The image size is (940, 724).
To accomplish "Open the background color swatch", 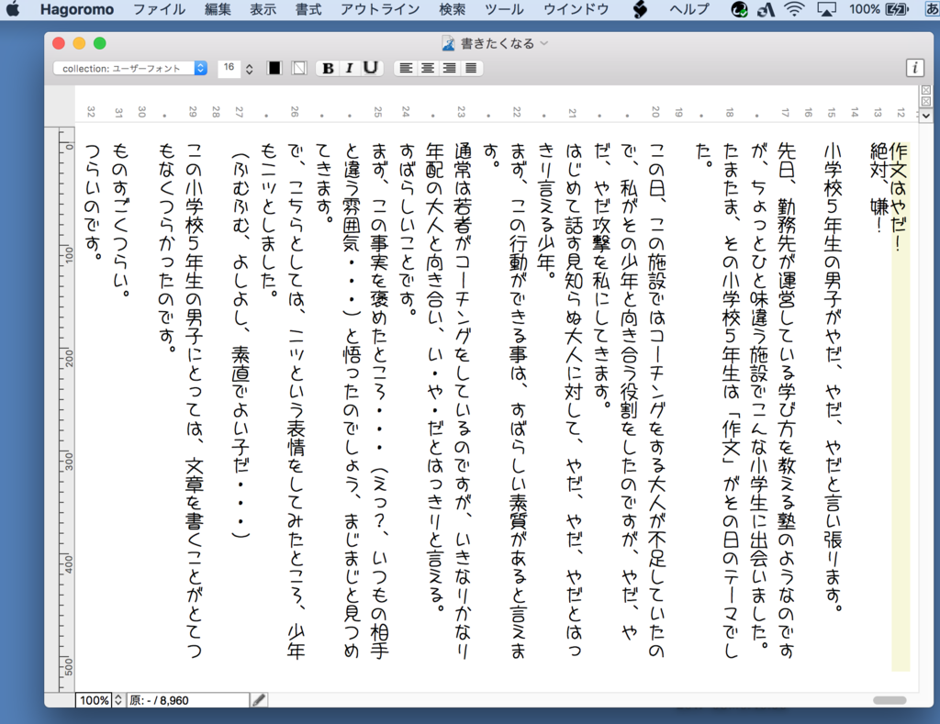I will [298, 68].
